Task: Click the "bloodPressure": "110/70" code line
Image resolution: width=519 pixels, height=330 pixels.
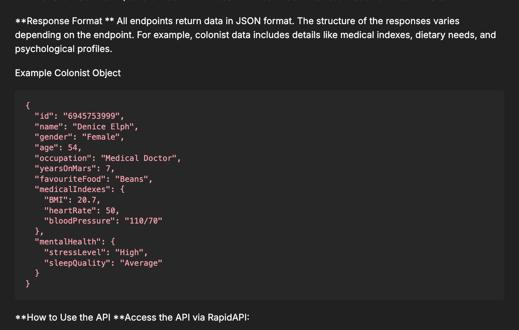Action: pyautogui.click(x=104, y=221)
